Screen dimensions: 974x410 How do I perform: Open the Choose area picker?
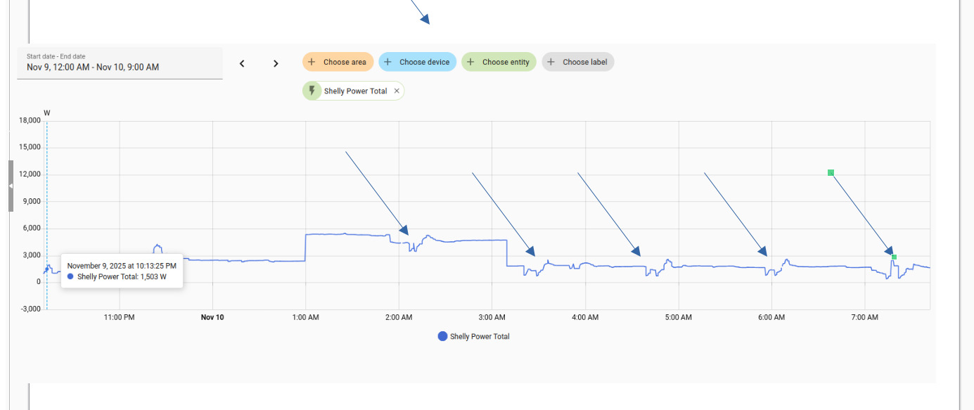tap(337, 62)
